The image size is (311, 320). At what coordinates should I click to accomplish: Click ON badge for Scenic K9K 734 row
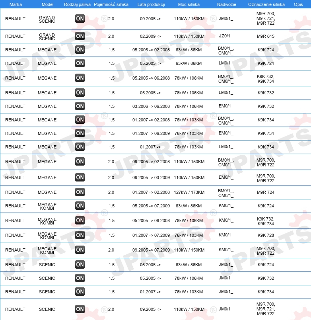80,291
